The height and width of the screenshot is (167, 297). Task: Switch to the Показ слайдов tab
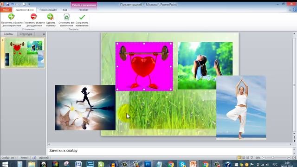(x=48, y=10)
